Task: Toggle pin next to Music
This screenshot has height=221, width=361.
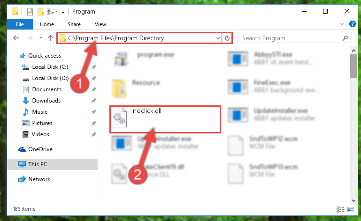Action: pos(94,112)
